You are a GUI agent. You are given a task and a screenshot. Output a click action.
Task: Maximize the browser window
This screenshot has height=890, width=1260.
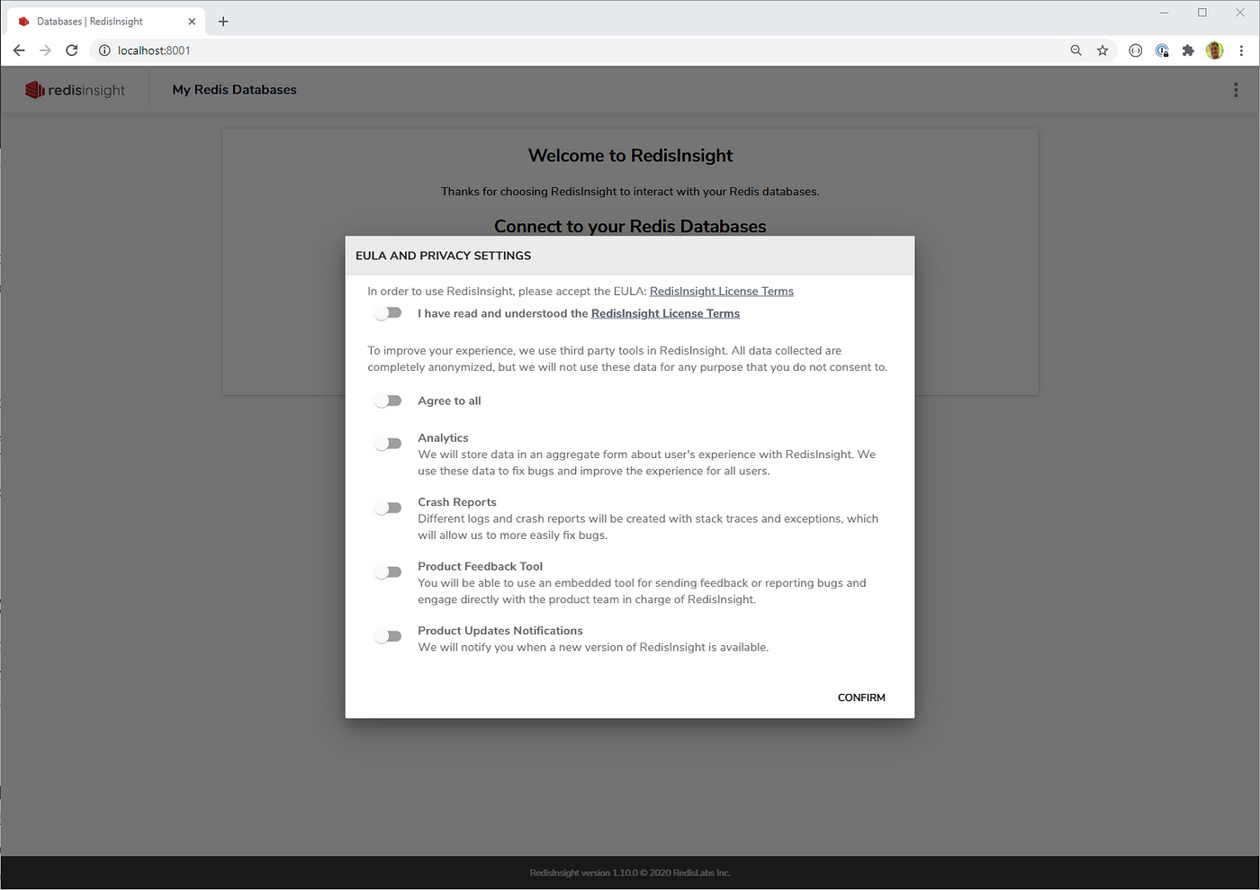[x=1202, y=13]
